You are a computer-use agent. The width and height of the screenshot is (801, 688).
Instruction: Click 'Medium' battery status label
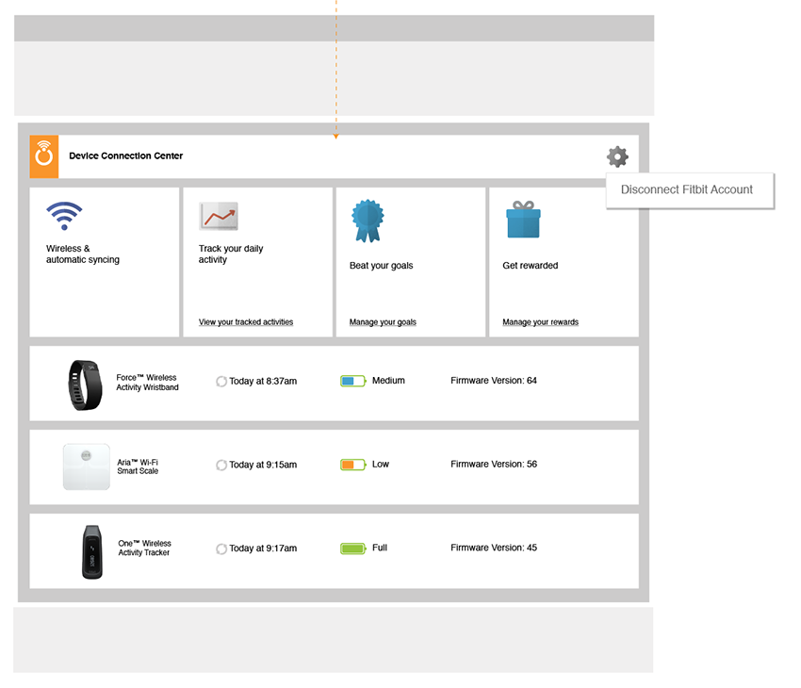388,381
